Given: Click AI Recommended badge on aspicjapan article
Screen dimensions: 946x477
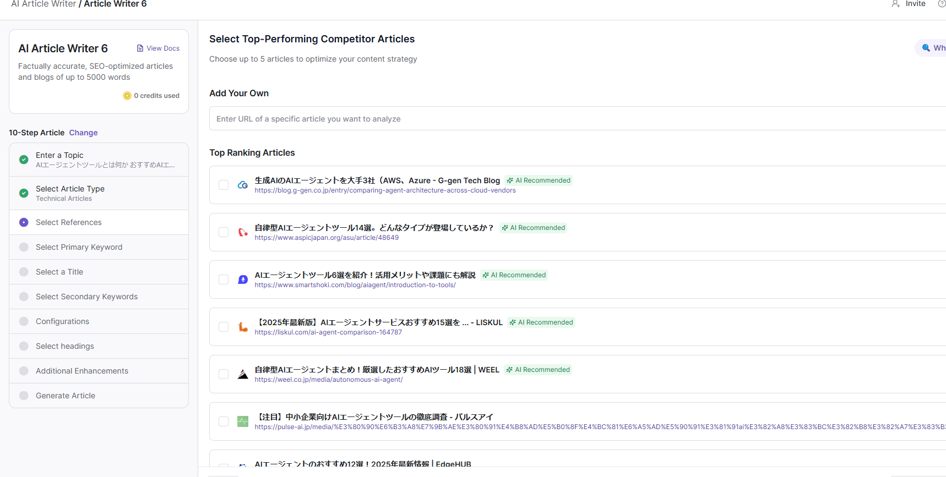Looking at the screenshot, I should click(533, 228).
